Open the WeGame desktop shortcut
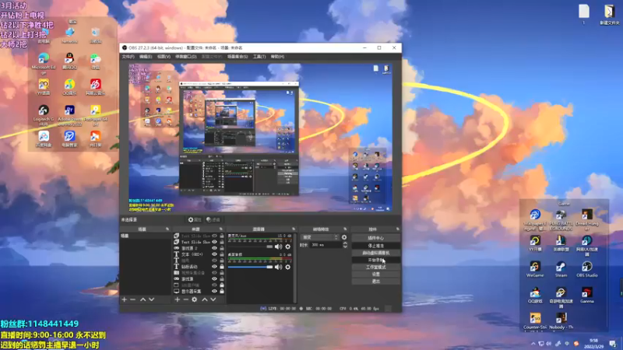 click(535, 269)
